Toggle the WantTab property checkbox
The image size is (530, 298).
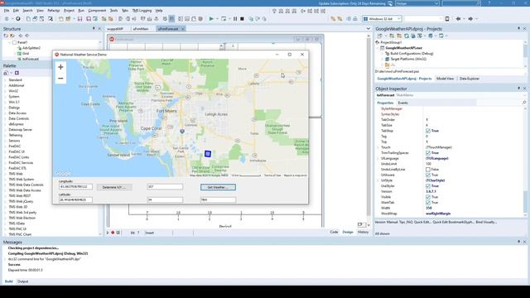(x=428, y=203)
